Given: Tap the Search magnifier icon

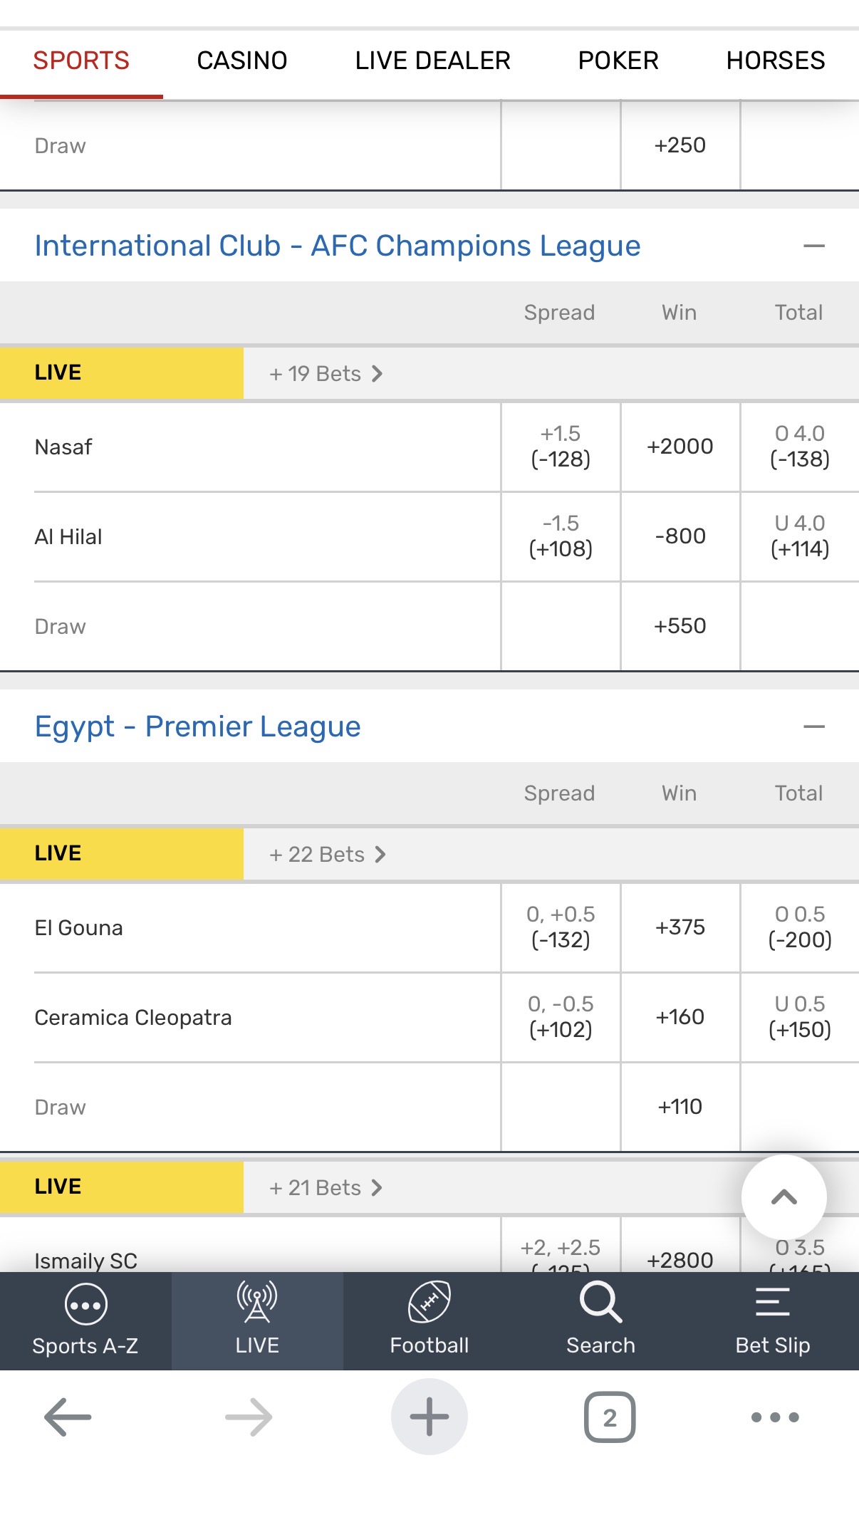Looking at the screenshot, I should tap(600, 1303).
